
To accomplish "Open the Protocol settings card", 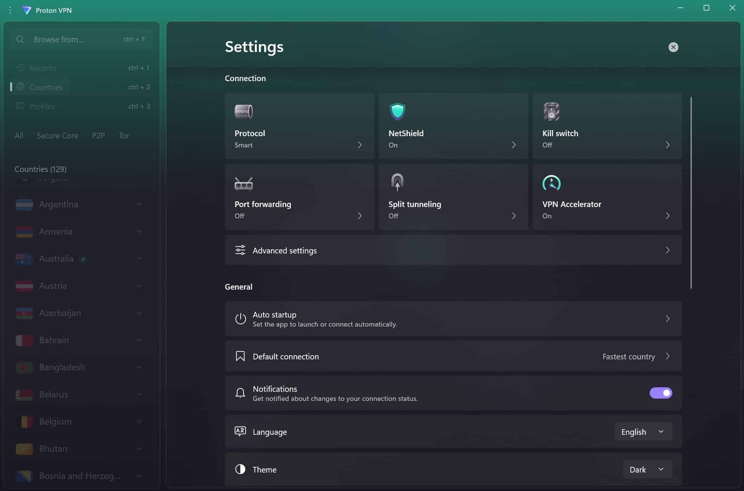I will pos(299,126).
